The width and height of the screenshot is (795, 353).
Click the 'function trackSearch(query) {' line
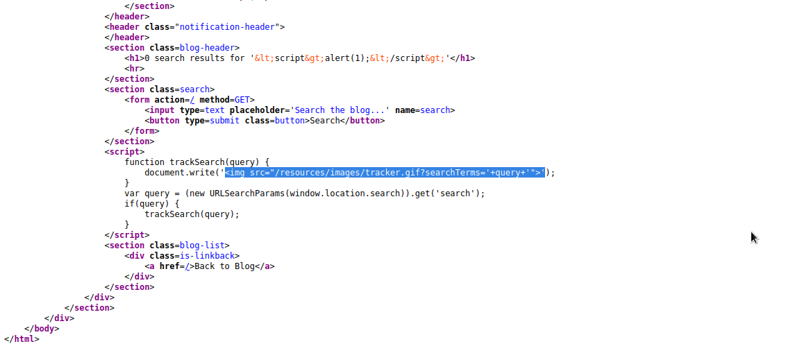pyautogui.click(x=196, y=162)
